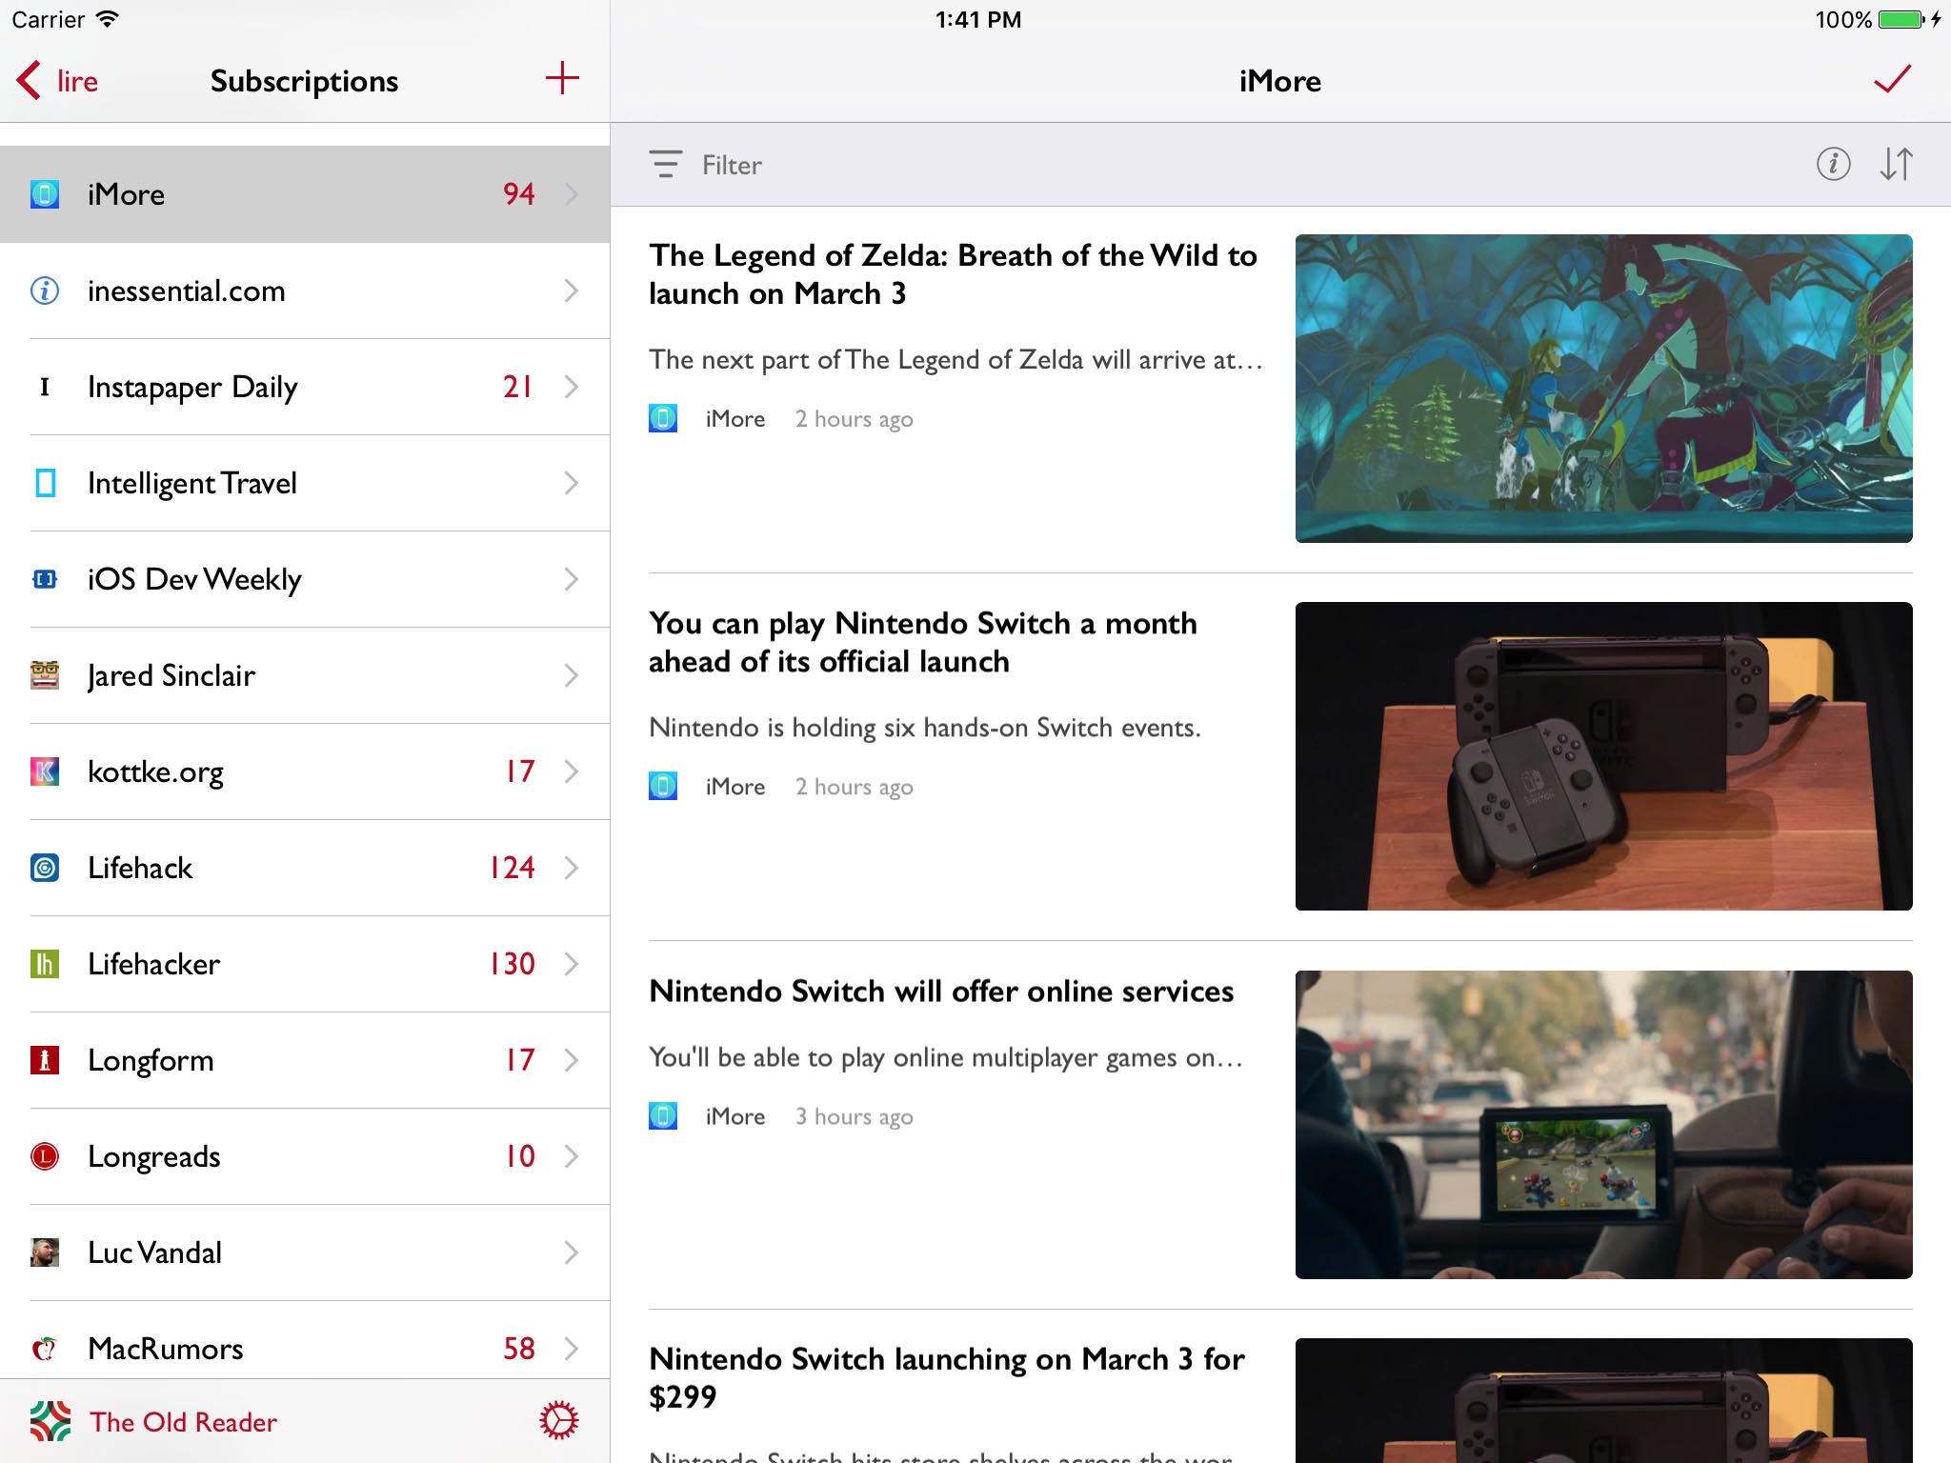1951x1463 pixels.
Task: Tap the Longform feed icon
Action: 45,1060
